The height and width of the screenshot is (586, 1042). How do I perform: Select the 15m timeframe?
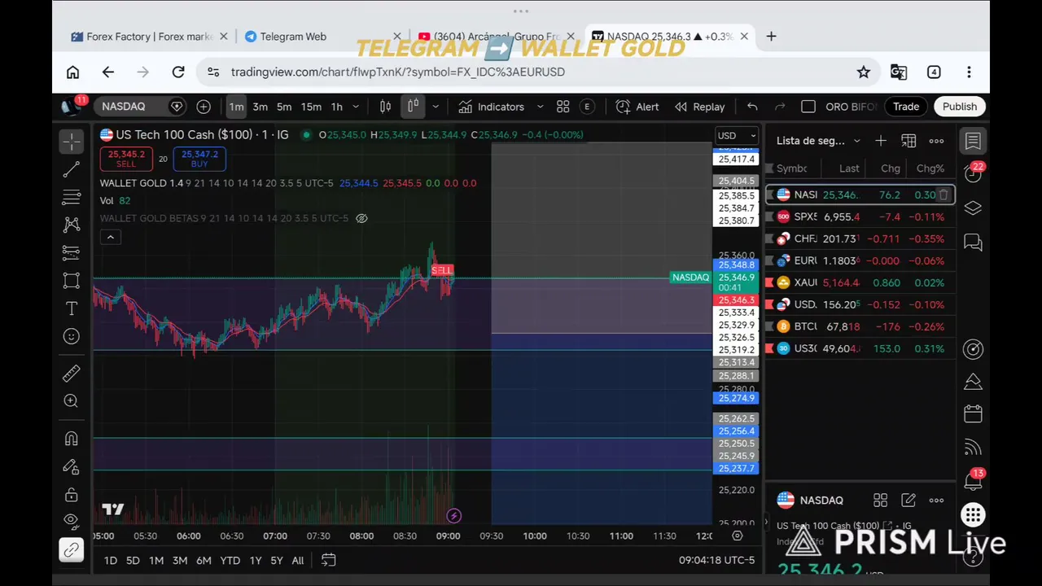[311, 107]
